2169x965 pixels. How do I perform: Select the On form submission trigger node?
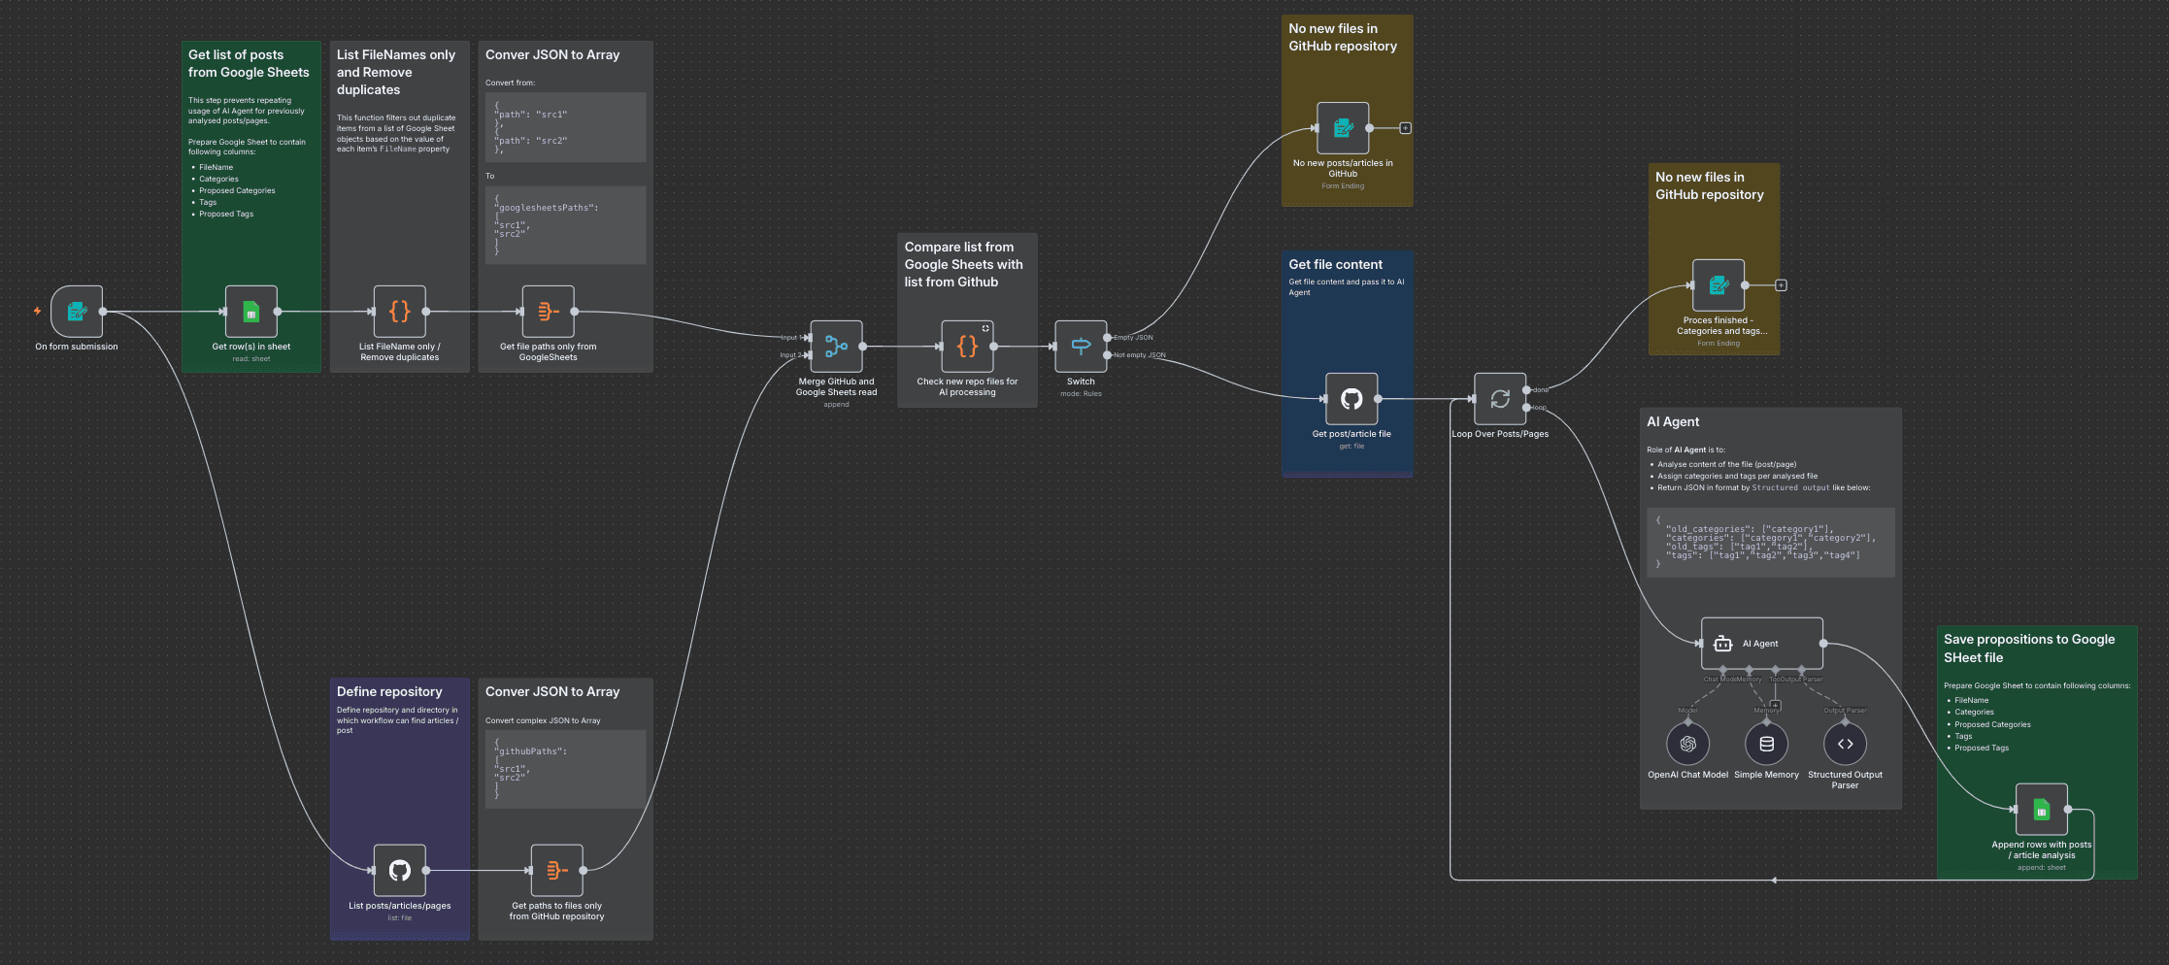coord(77,312)
